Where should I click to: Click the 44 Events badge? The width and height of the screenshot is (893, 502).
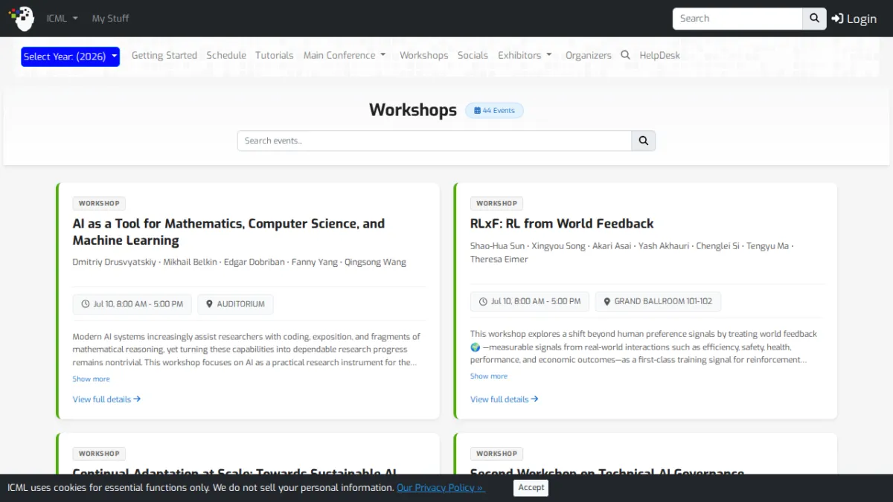[x=495, y=111]
